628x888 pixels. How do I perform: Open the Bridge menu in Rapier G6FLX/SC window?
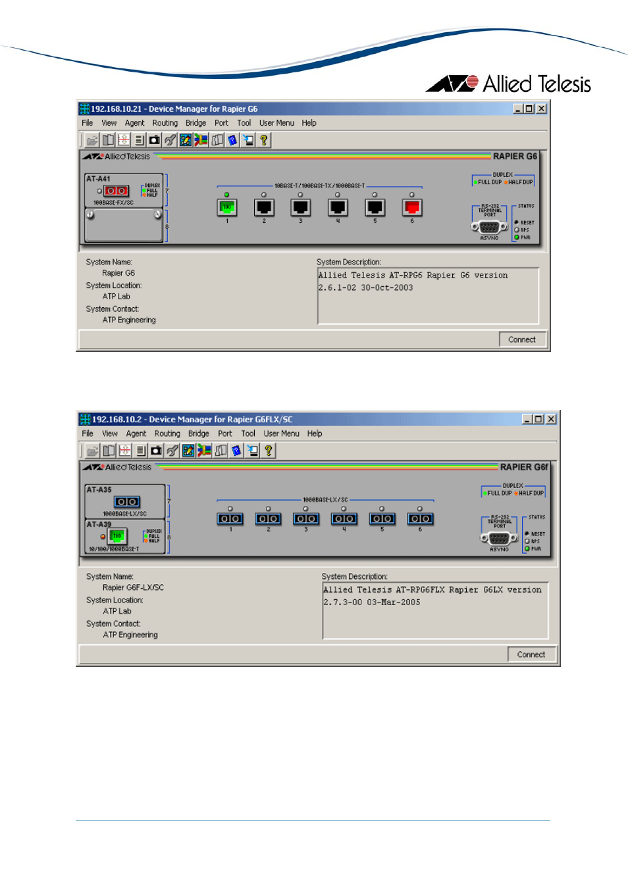(x=199, y=433)
